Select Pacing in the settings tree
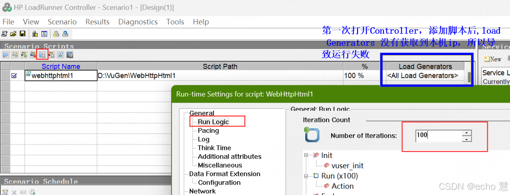The width and height of the screenshot is (510, 195). tap(208, 130)
